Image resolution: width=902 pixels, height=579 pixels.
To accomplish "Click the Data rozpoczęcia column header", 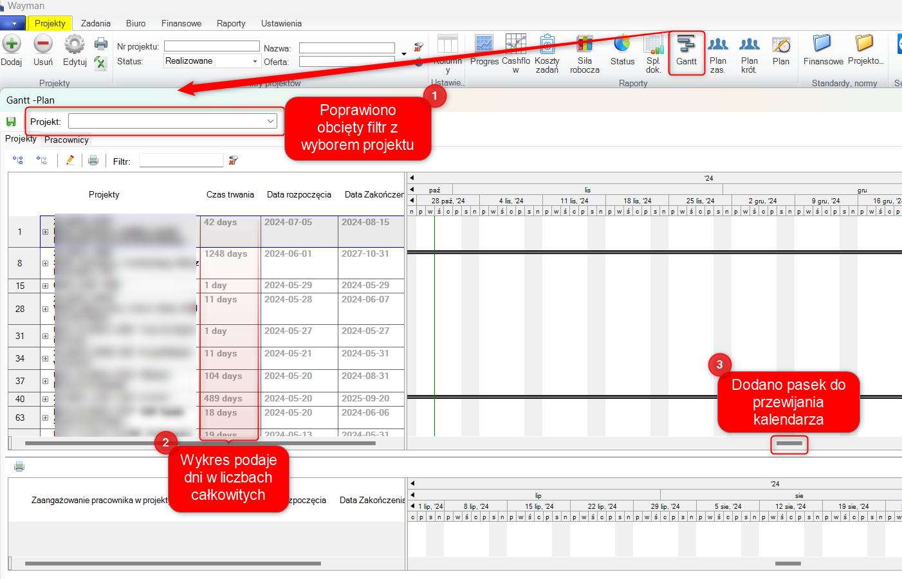I will point(299,194).
